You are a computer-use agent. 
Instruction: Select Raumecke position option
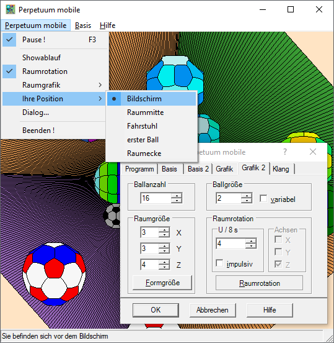(152, 153)
